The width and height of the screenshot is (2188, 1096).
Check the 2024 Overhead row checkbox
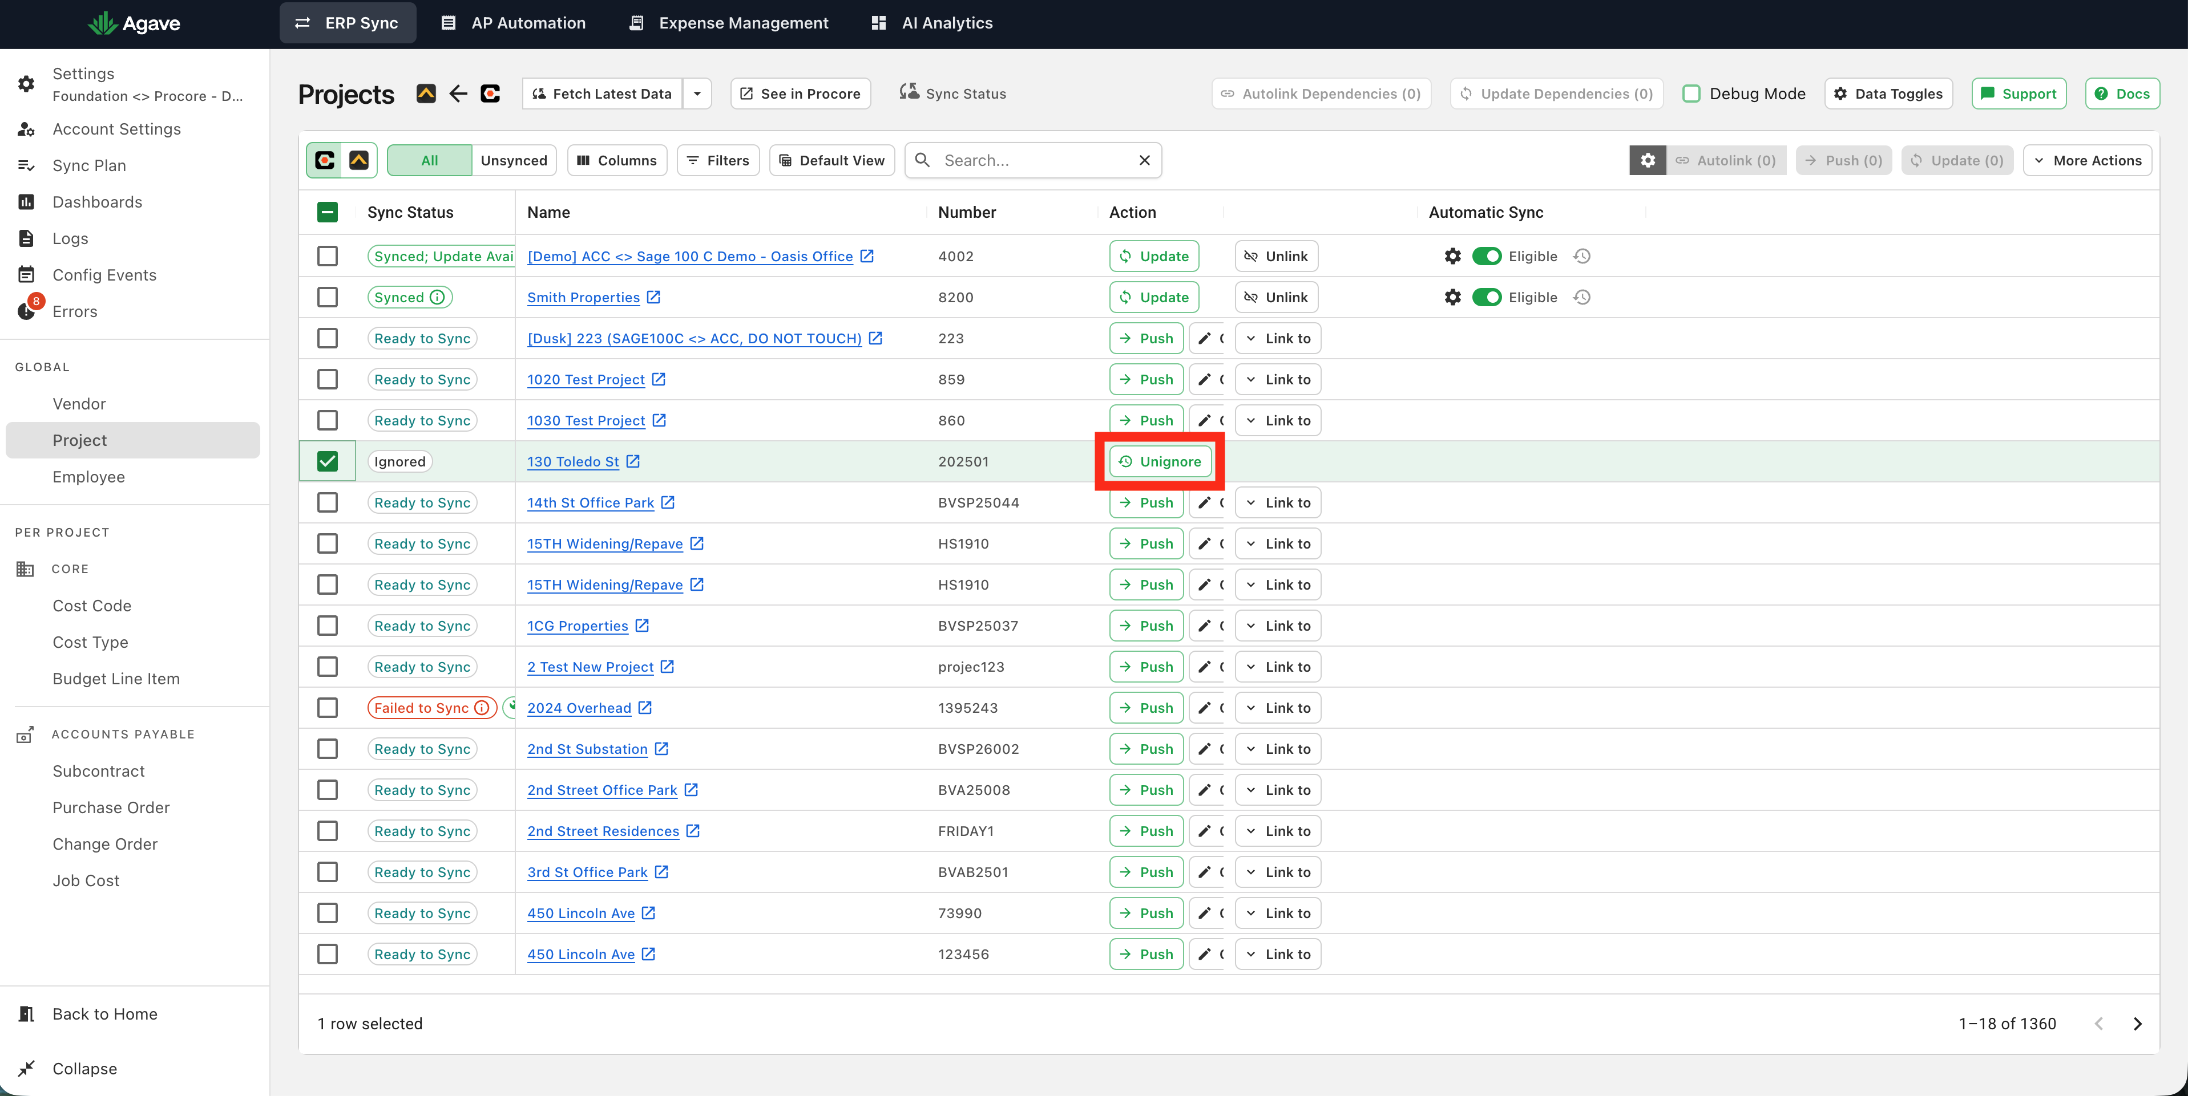point(327,708)
